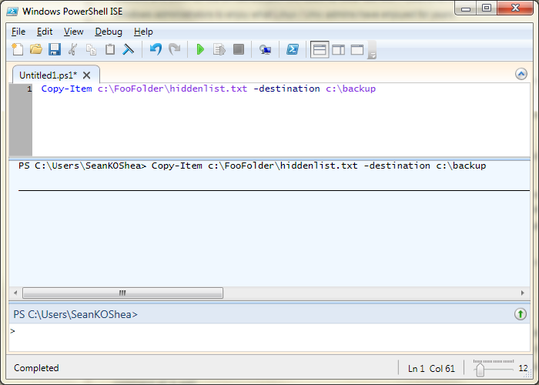Adjust the zoom slider thumb
539x385 pixels.
[x=480, y=370]
